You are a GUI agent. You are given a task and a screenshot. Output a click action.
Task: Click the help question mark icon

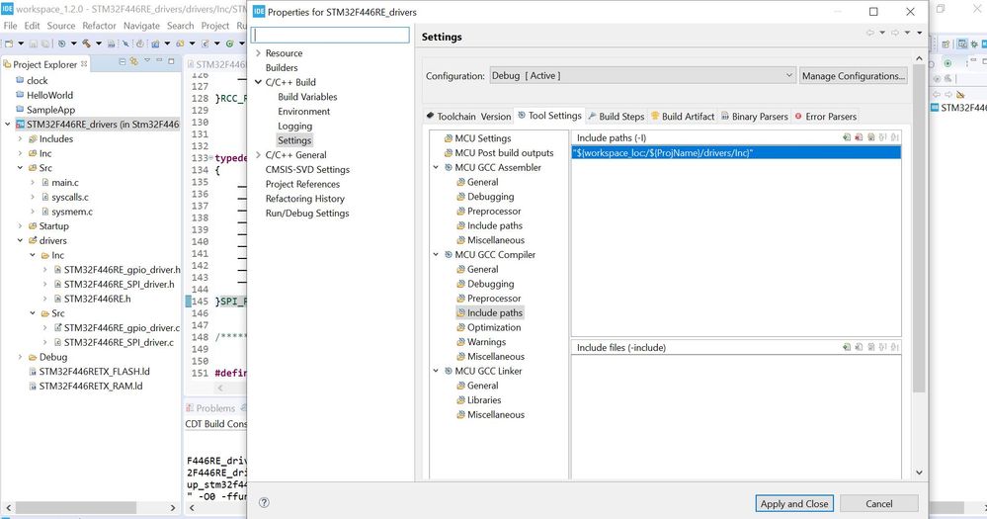click(265, 502)
